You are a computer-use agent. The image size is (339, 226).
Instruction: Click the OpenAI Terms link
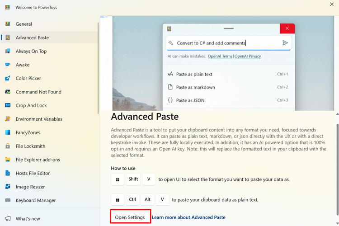coord(220,56)
